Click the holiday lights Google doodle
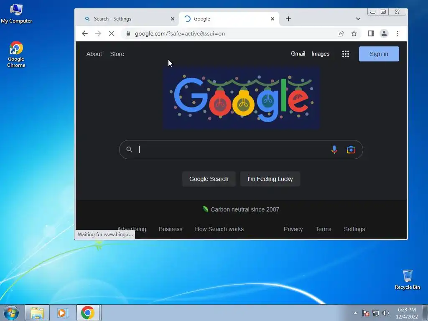This screenshot has width=428, height=321. click(x=241, y=98)
